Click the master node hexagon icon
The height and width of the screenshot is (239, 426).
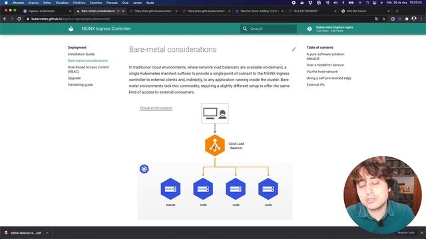click(170, 189)
